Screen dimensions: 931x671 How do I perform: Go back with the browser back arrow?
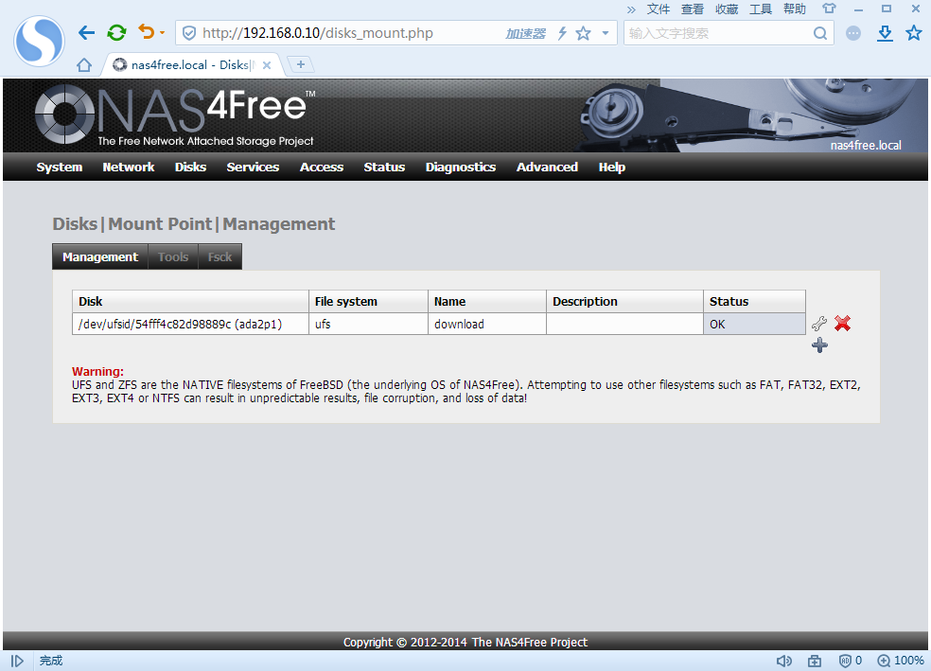87,33
